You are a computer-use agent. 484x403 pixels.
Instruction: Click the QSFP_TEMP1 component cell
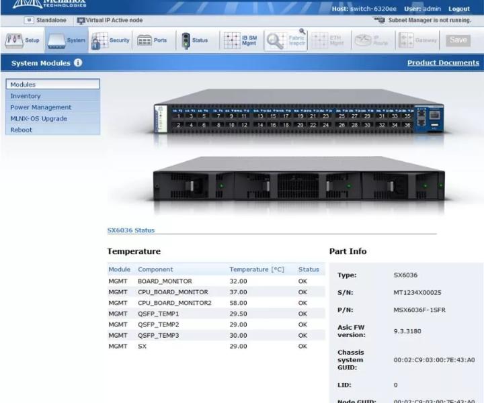[159, 314]
